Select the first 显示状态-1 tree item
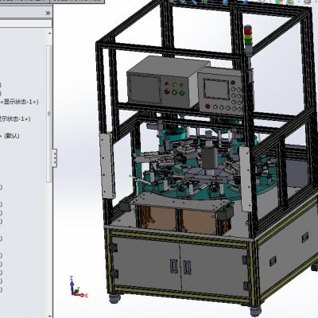 click(x=19, y=102)
